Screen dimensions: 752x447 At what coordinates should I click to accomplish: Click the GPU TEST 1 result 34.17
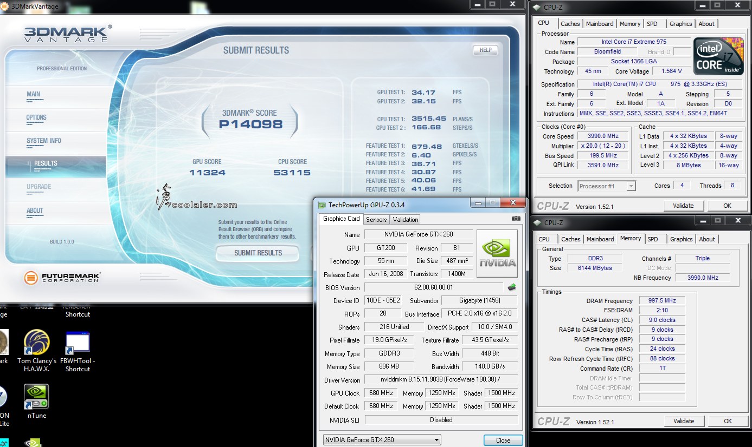coord(423,93)
